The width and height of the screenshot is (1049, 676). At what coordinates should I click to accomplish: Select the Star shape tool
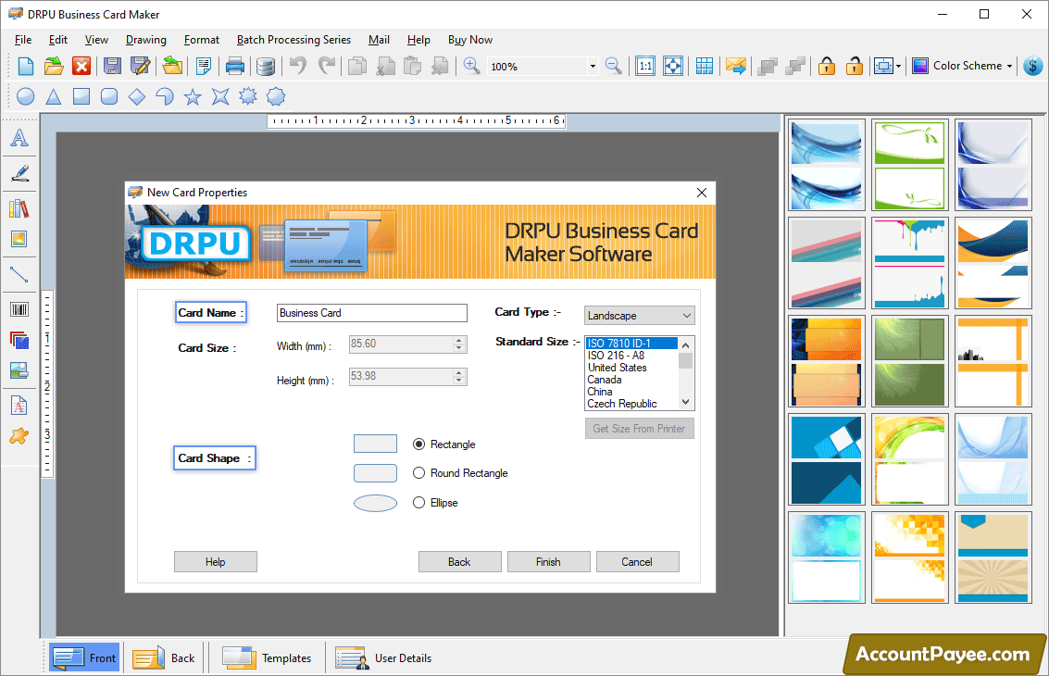pyautogui.click(x=193, y=96)
